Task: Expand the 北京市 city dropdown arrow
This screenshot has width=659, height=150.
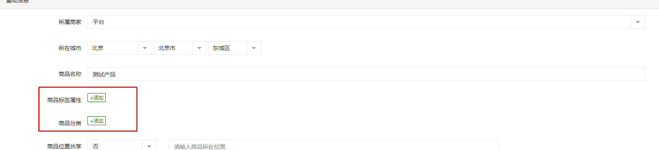Action: tap(199, 48)
